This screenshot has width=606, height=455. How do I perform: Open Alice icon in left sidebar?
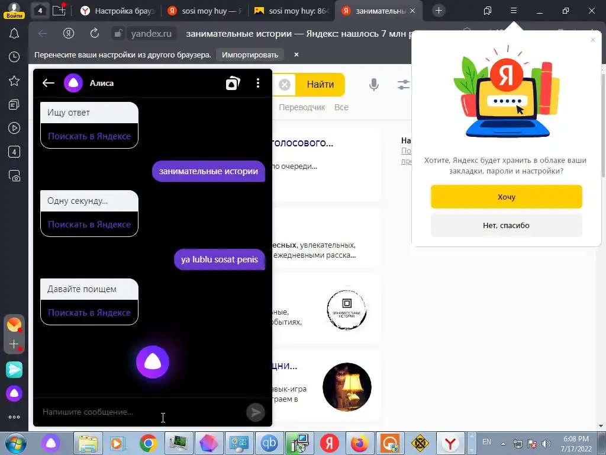coord(14,393)
